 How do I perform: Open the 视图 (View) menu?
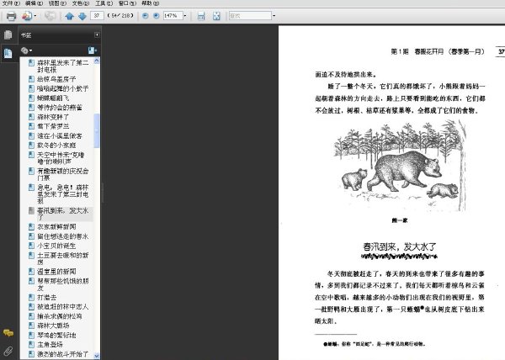[x=57, y=3]
